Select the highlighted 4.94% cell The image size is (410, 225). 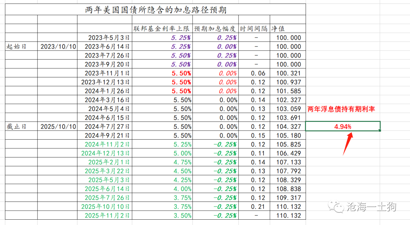point(343,126)
